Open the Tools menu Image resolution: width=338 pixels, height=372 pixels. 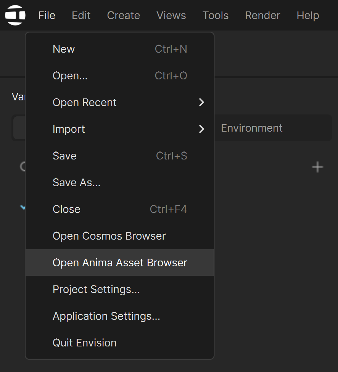[x=216, y=15]
